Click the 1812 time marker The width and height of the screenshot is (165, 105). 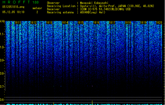33,23
